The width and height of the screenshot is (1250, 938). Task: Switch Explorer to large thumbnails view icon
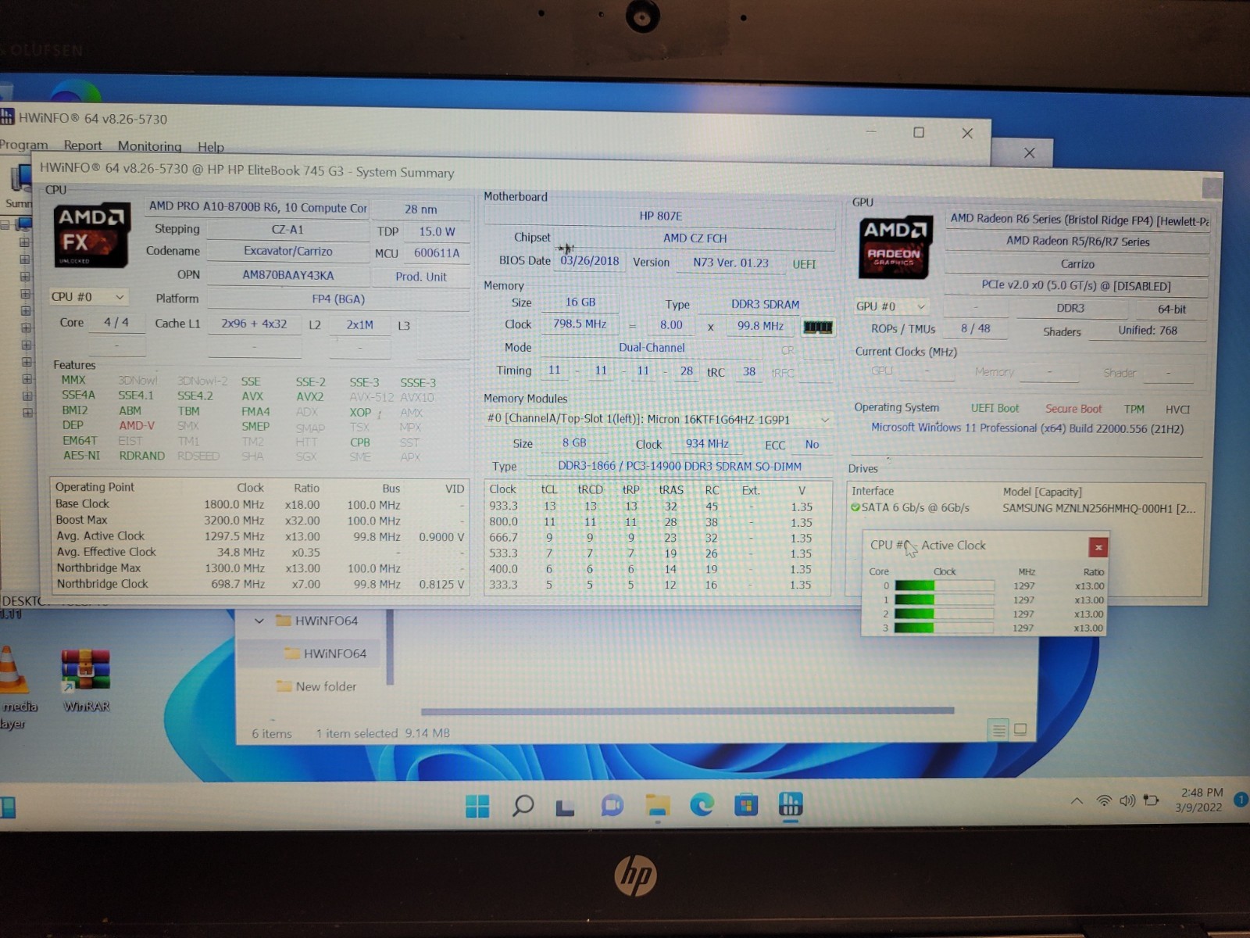coord(1020,730)
